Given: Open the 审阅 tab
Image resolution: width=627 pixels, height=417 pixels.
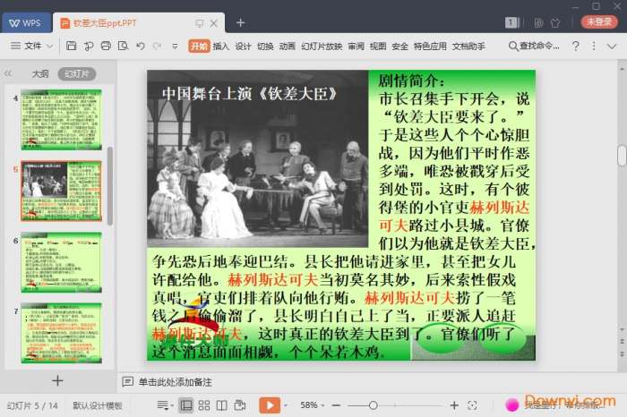Looking at the screenshot, I should (x=356, y=47).
